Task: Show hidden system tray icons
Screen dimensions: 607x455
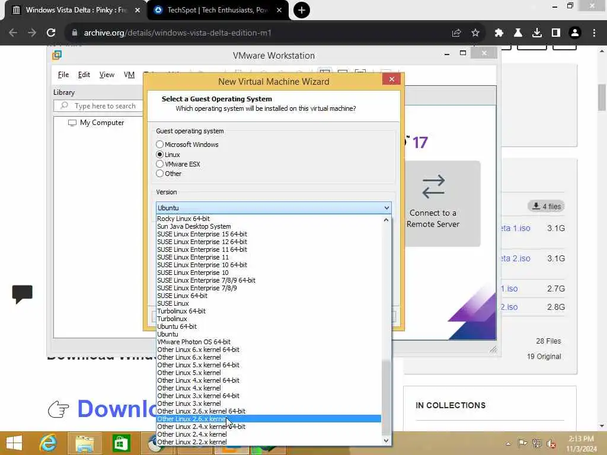Action: pos(508,444)
